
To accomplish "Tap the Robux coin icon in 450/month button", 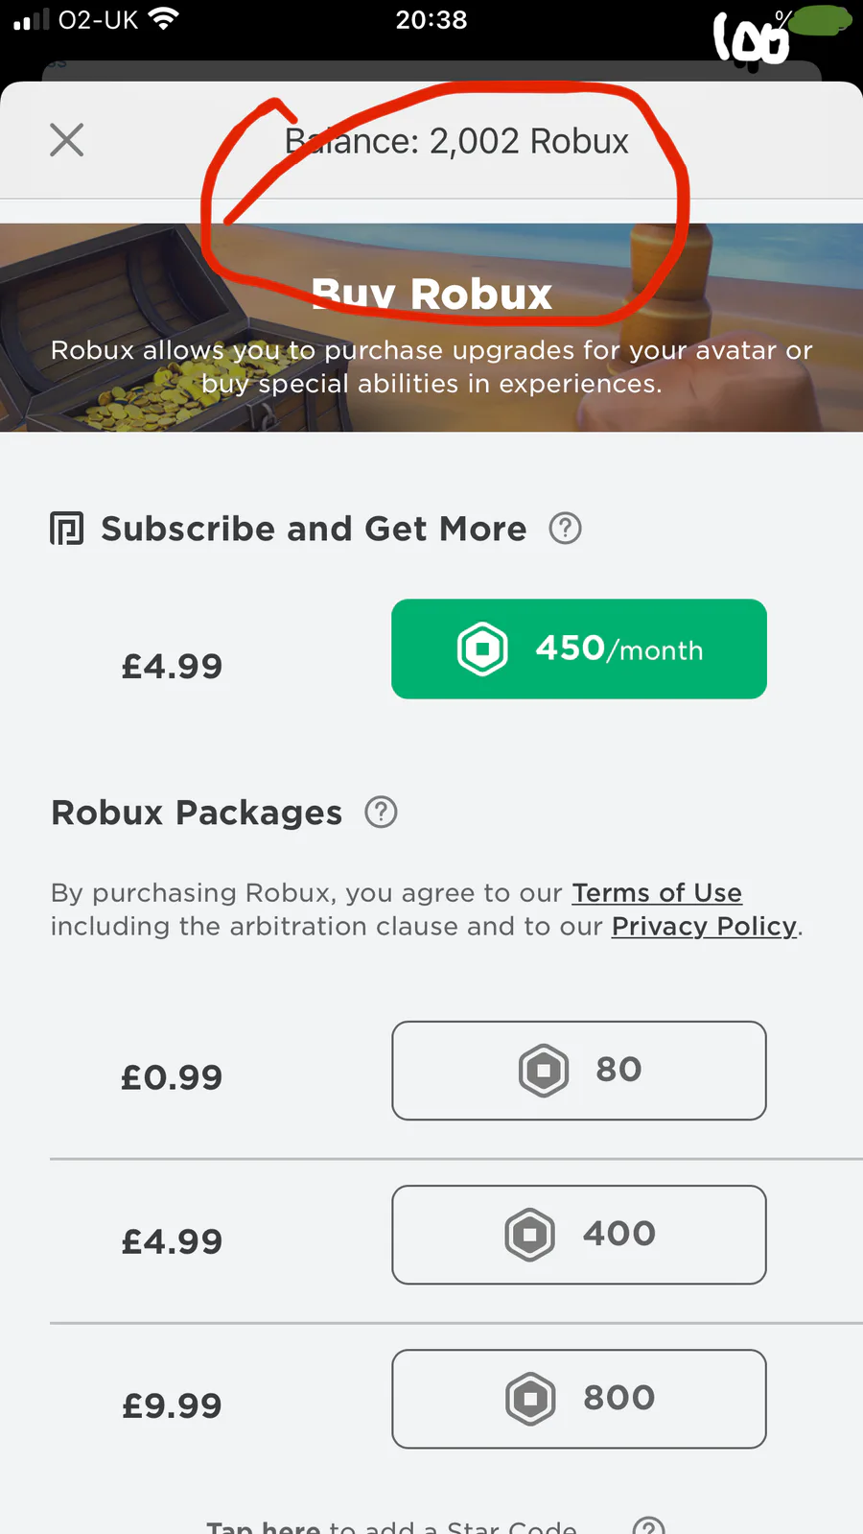I will click(482, 649).
